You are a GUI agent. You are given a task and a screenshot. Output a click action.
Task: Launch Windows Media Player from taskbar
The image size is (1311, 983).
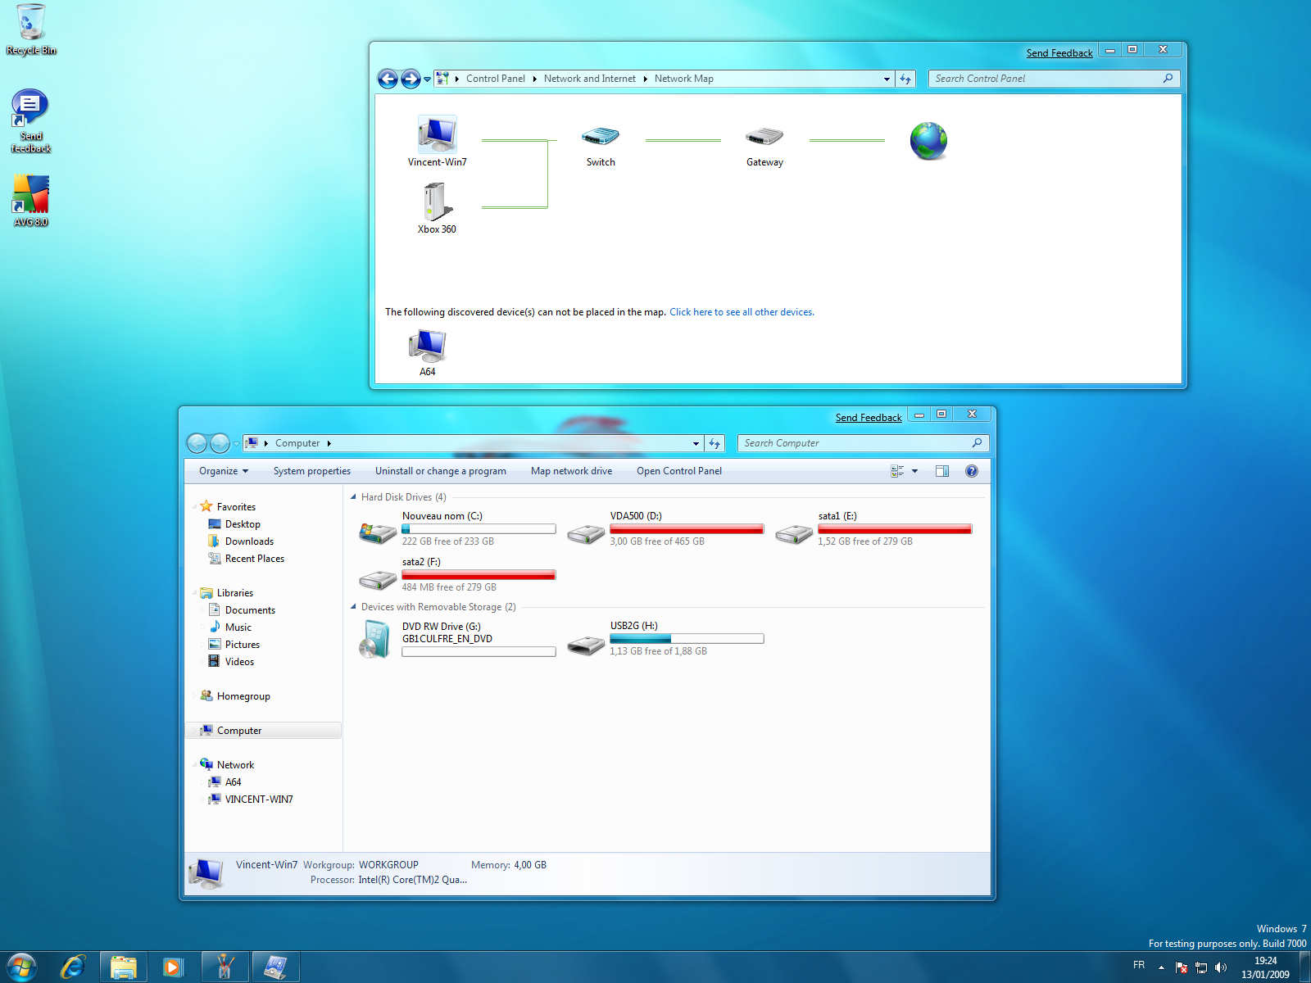point(174,967)
